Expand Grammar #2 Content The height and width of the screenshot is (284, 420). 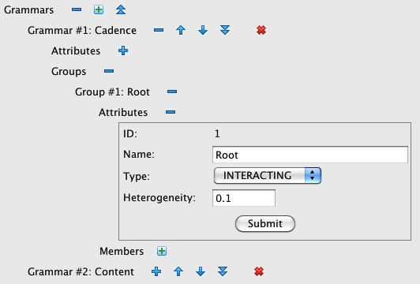click(x=156, y=271)
